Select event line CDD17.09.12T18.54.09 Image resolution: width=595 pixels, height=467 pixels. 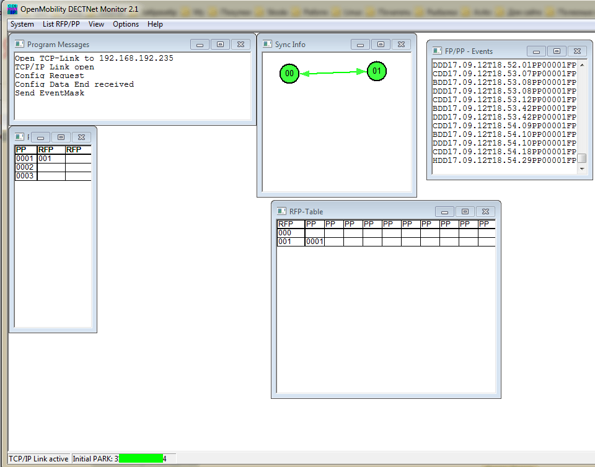pyautogui.click(x=505, y=126)
